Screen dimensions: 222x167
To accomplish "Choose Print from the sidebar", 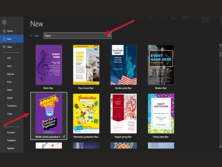I will [x=9, y=82].
